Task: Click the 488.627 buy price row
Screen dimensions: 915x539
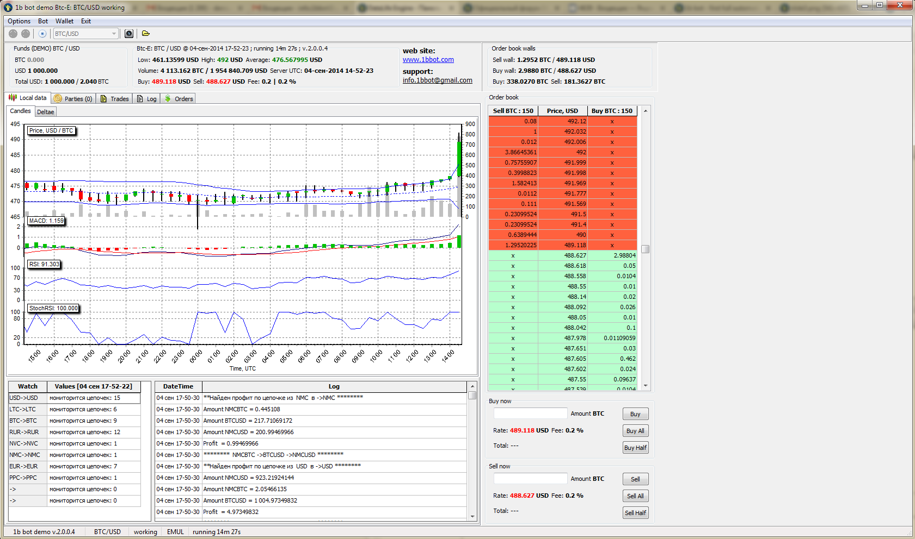Action: coord(563,255)
